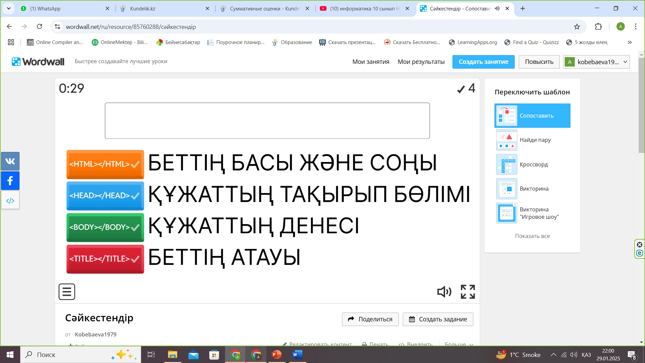Mute the activity sound
The height and width of the screenshot is (363, 645).
pos(444,292)
